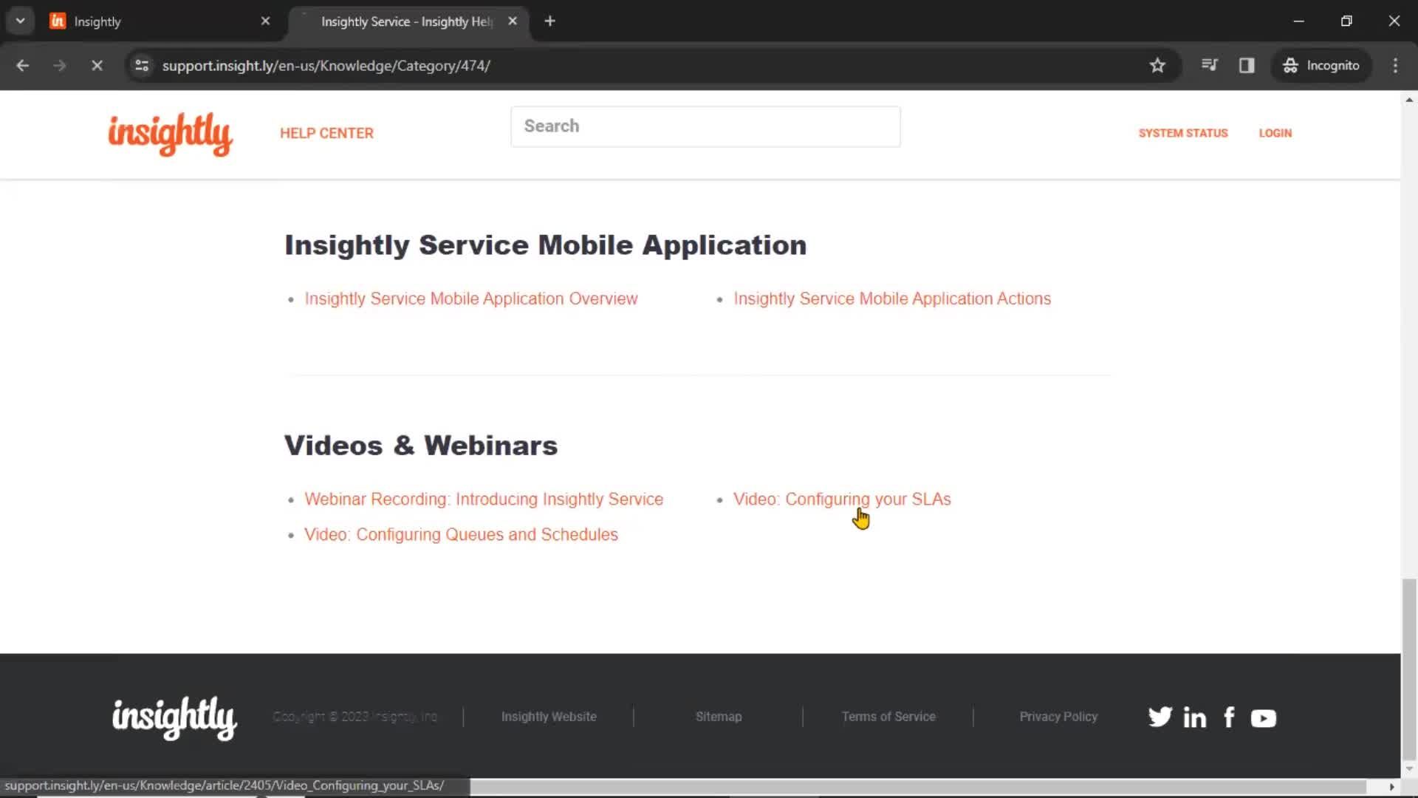Open Video: Configuring your SLAs

[842, 499]
